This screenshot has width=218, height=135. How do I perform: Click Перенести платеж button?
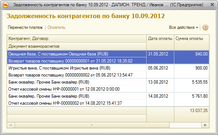coord(25,27)
